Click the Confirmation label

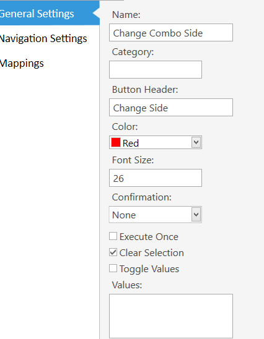pyautogui.click(x=142, y=197)
